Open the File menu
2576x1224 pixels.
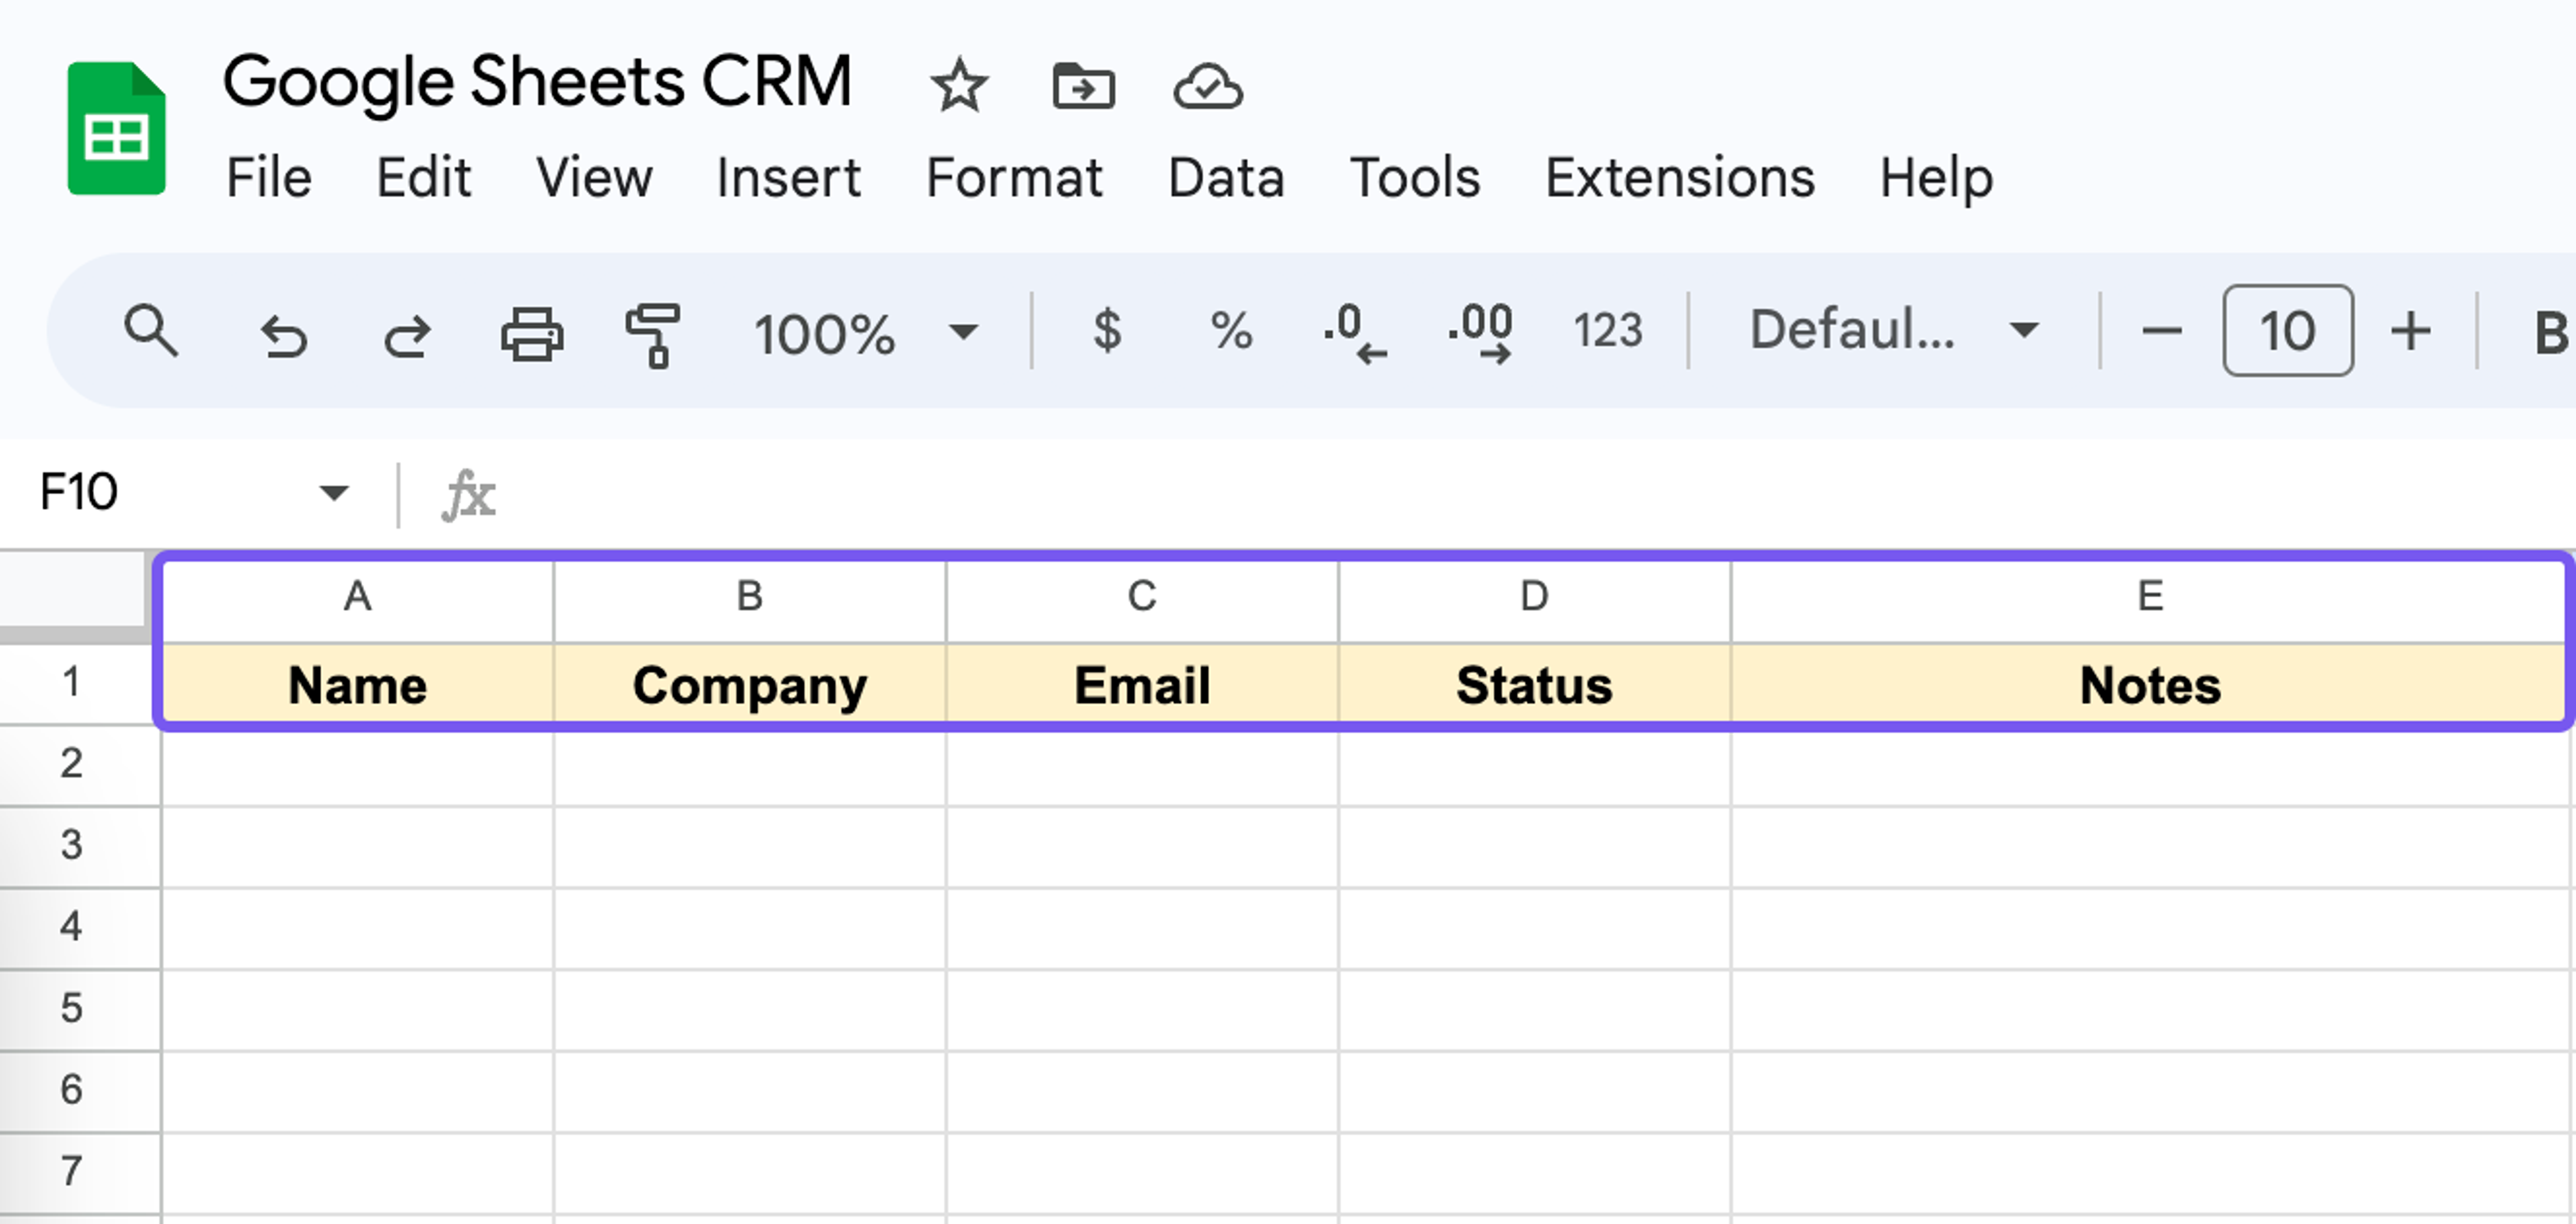coord(269,178)
